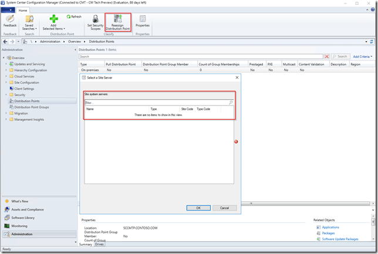Screen dimensions: 378x254
Task: Open Set Security Scopes
Action: click(95, 22)
